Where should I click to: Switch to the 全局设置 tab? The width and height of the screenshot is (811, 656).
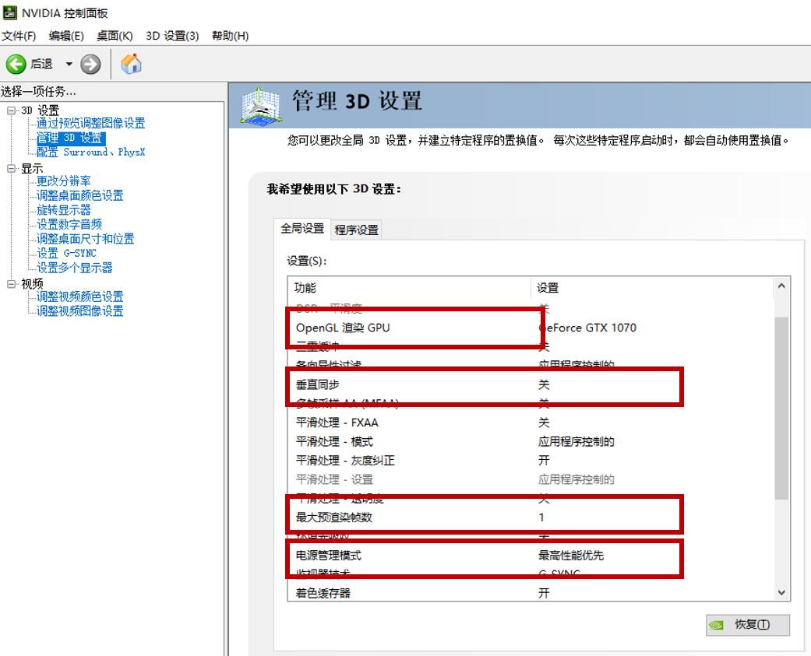click(x=302, y=228)
